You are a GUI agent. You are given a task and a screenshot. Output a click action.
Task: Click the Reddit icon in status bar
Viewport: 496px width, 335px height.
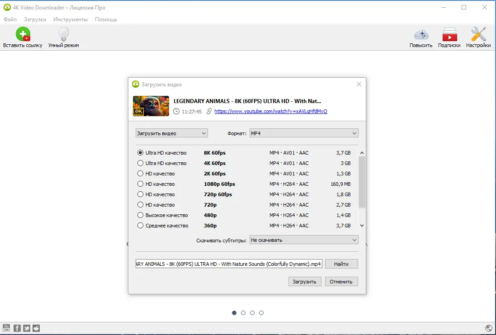click(x=36, y=328)
